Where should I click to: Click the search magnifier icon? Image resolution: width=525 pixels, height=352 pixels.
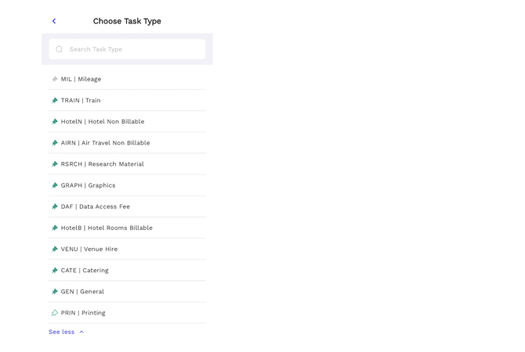pos(59,49)
